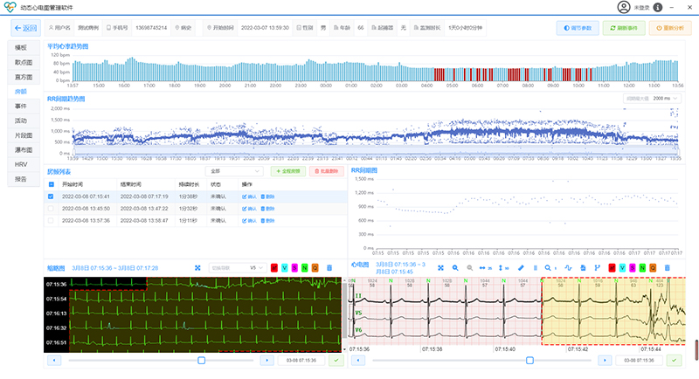Image resolution: width=699 pixels, height=379 pixels.
Task: Uncheck the 07:15:41 atrial fibrillation row checkbox
Action: click(51, 197)
